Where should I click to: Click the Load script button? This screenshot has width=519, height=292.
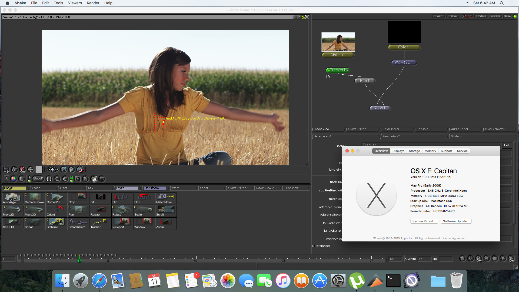coord(439,16)
